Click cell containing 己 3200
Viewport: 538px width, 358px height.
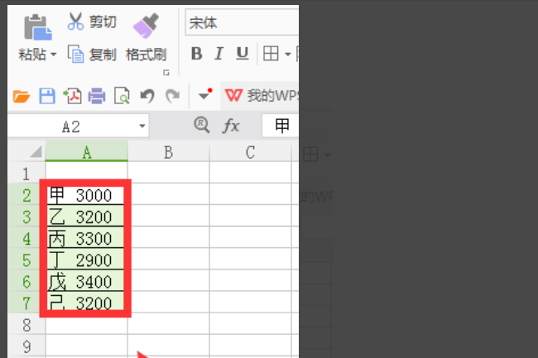coord(85,303)
